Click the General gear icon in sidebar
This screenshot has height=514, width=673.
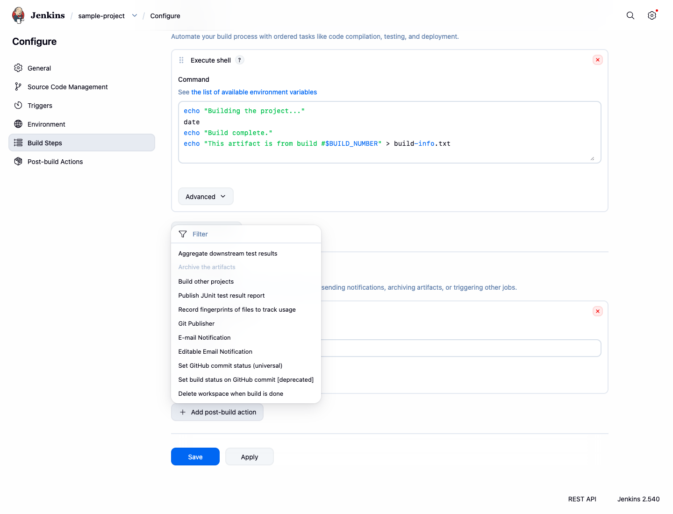click(18, 68)
